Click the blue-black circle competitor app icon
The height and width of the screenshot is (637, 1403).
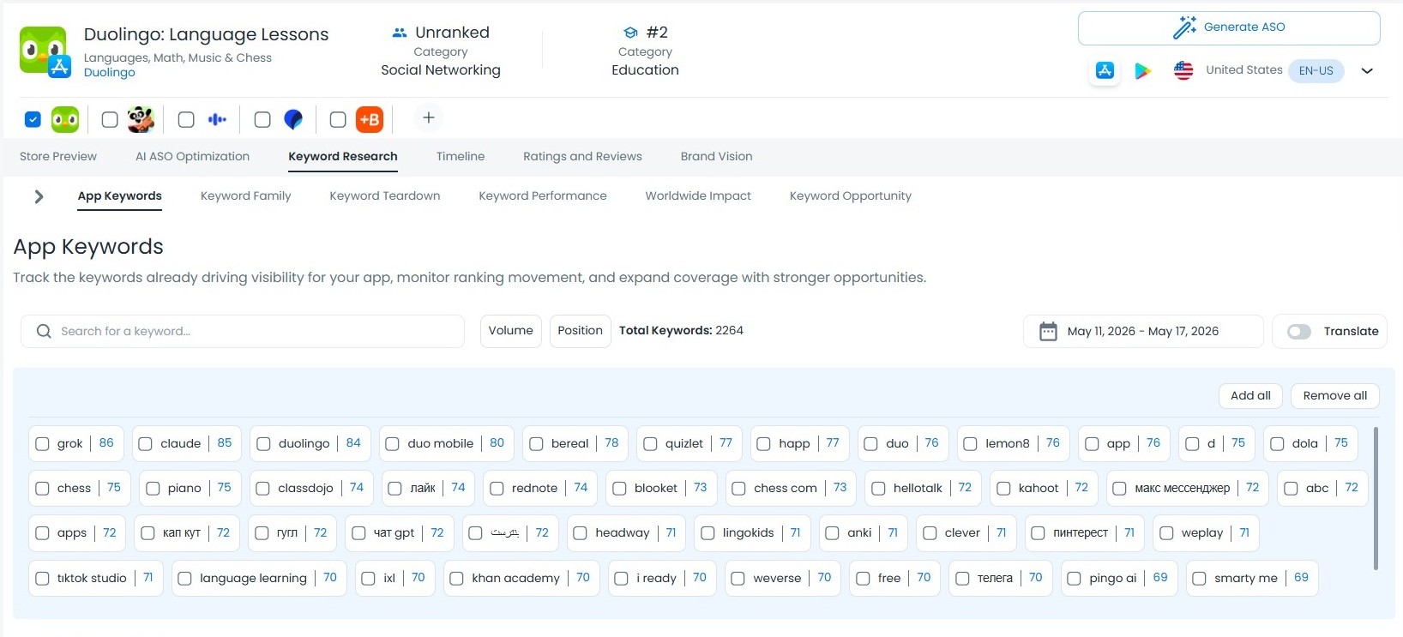click(x=293, y=119)
